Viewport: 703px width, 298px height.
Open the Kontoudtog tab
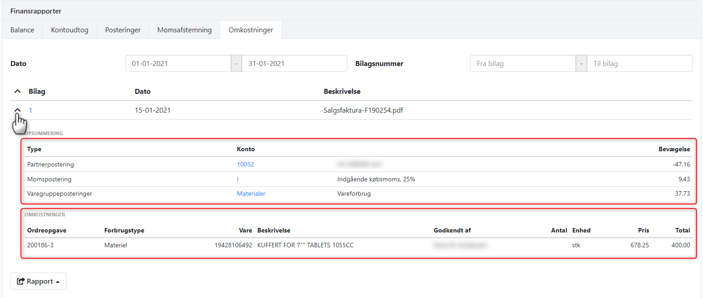(70, 30)
